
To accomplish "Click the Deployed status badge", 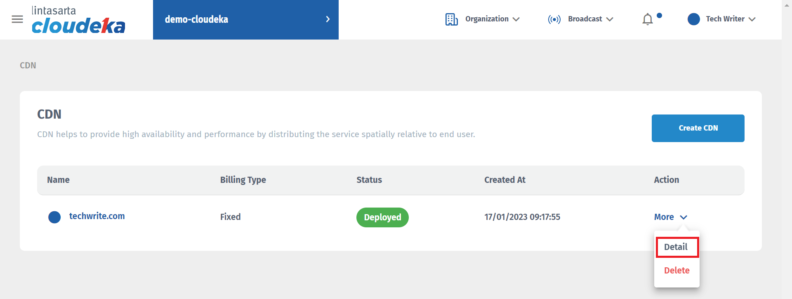I will pyautogui.click(x=382, y=217).
